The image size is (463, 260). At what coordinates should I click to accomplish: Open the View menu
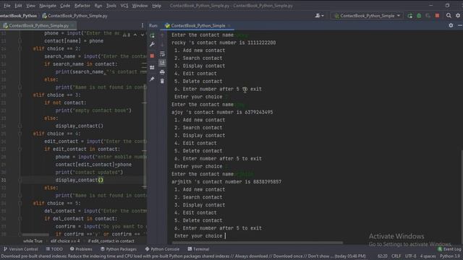tap(30, 6)
